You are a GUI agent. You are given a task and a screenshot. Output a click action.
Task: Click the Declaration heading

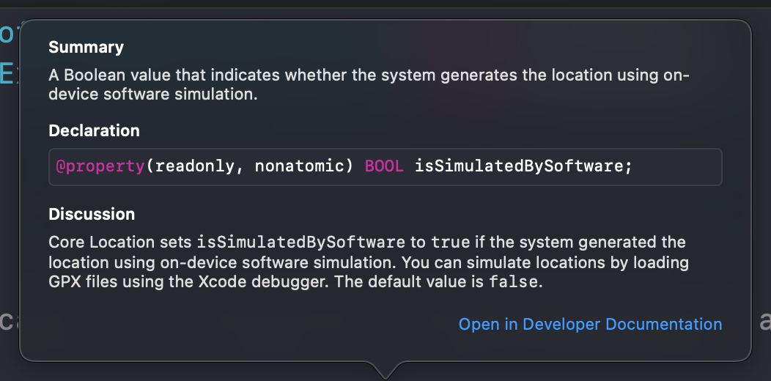point(94,130)
